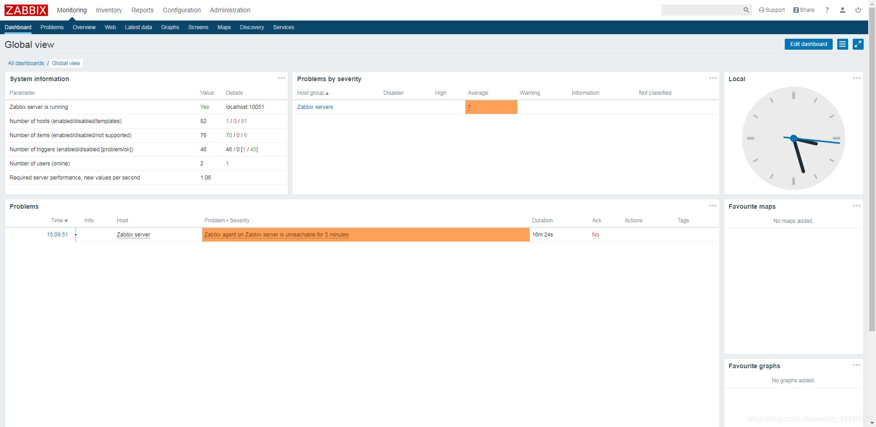Viewport: 876px width, 427px height.
Task: Open the Zabbix servers host group link
Action: (315, 107)
